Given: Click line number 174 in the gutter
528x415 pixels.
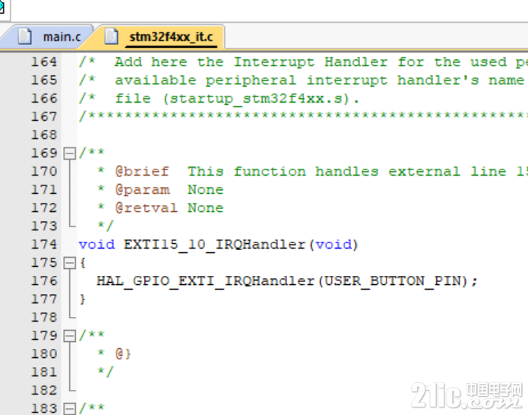Looking at the screenshot, I should [x=44, y=245].
